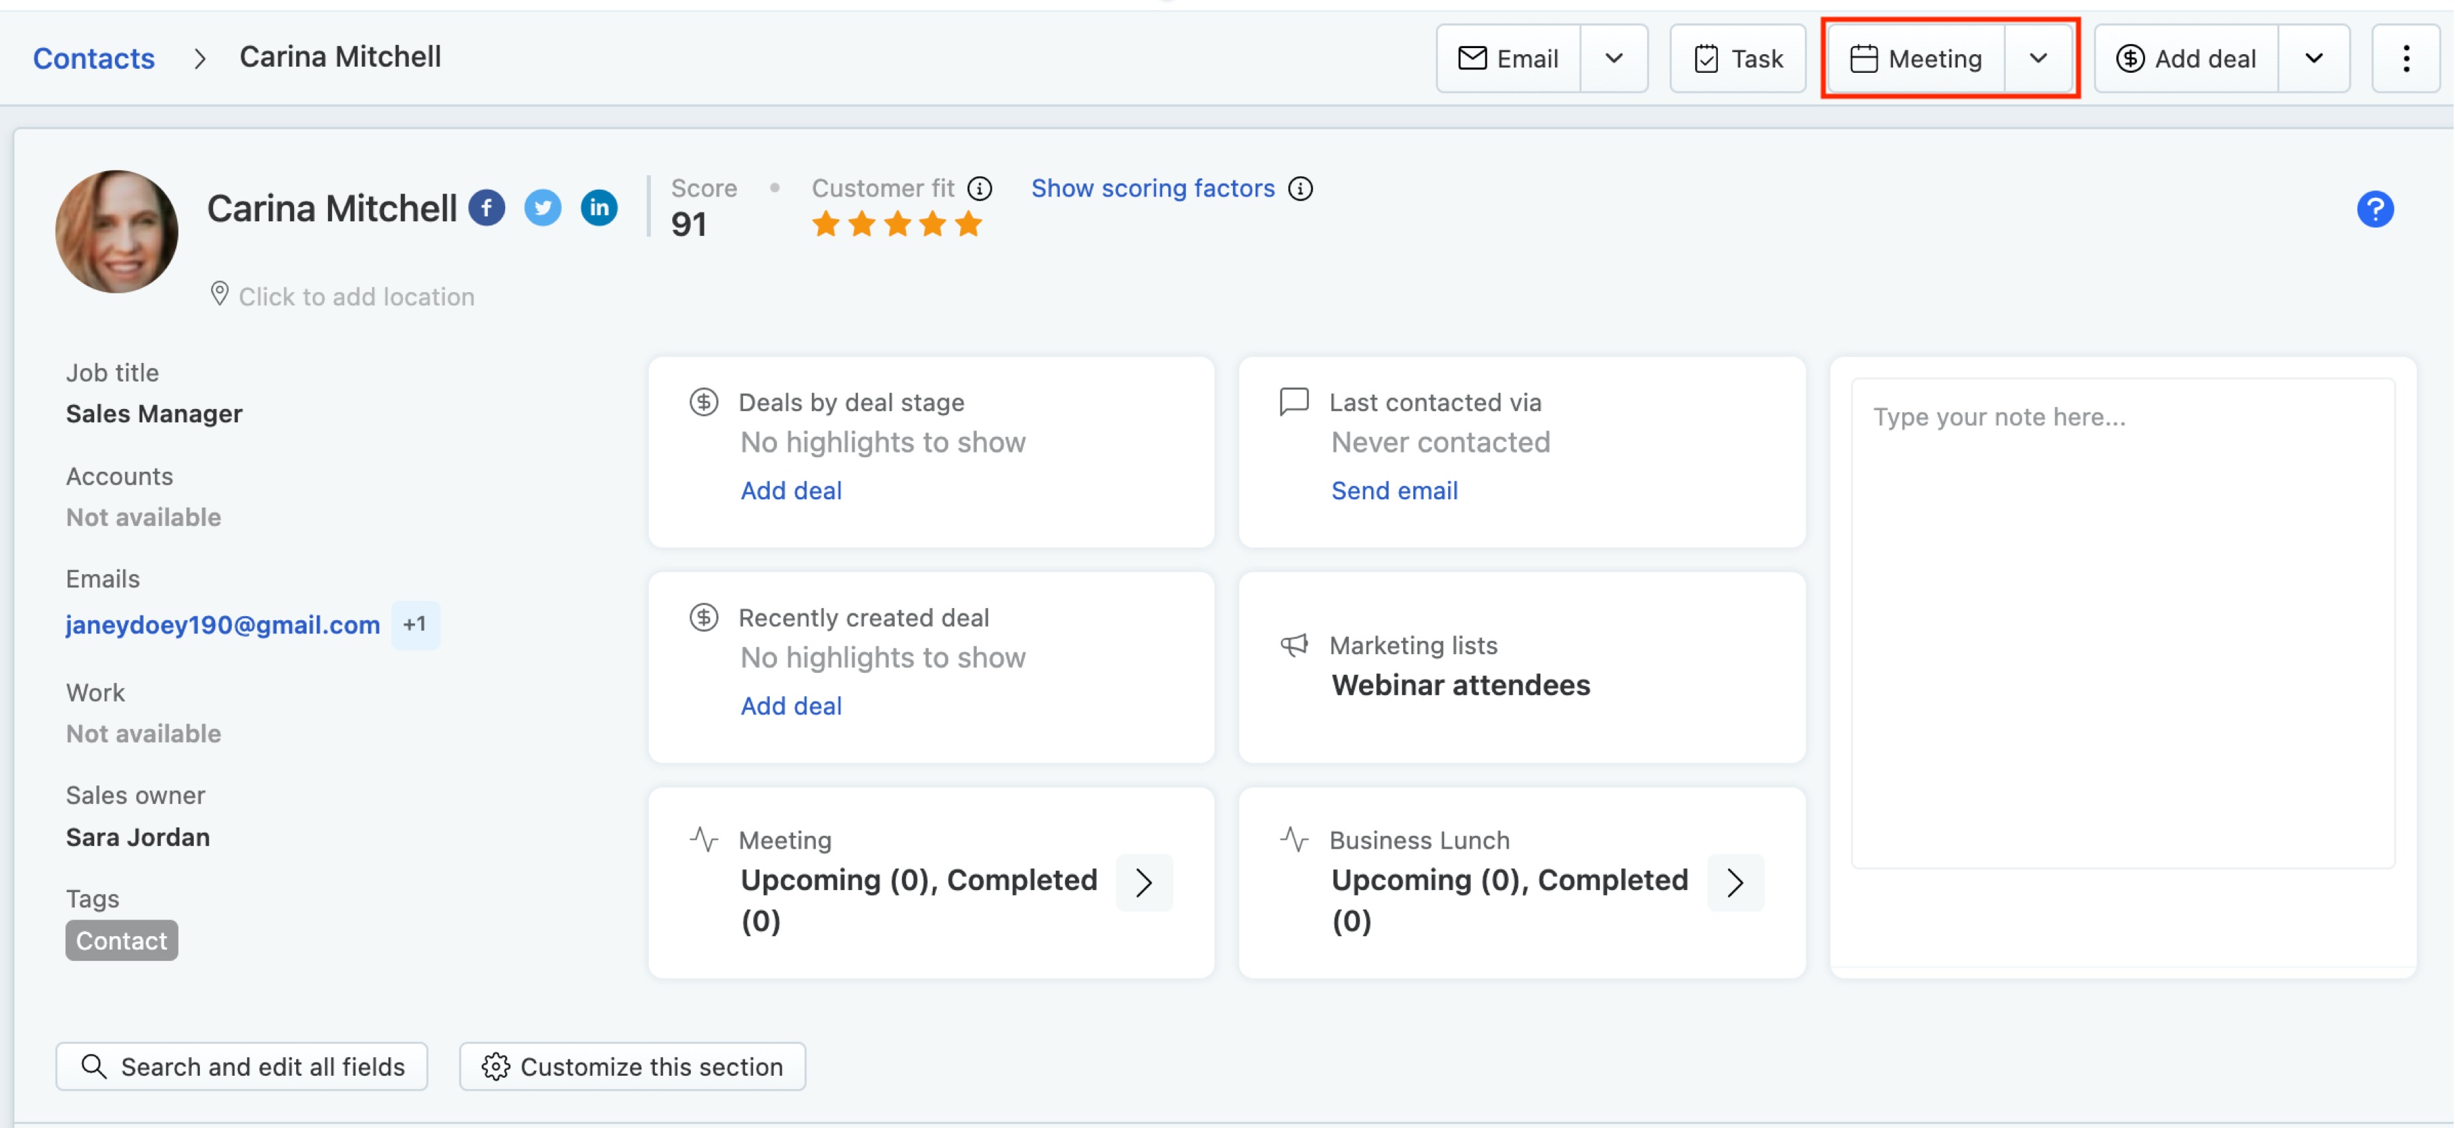This screenshot has width=2455, height=1128.
Task: Open Carina's Twitter profile icon
Action: (x=543, y=208)
